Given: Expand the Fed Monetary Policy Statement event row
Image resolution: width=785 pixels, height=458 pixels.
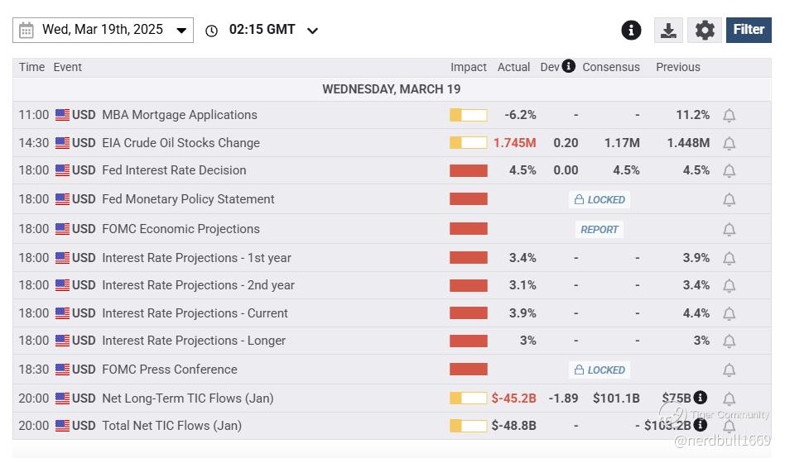Looking at the screenshot, I should (x=188, y=199).
